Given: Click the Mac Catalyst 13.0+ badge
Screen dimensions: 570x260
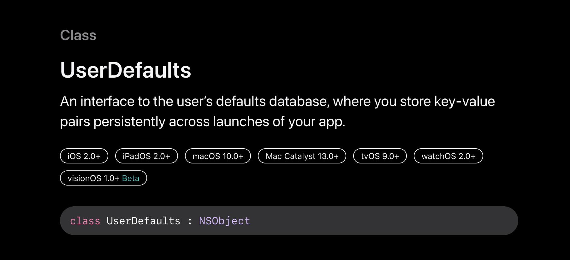Looking at the screenshot, I should pyautogui.click(x=302, y=156).
